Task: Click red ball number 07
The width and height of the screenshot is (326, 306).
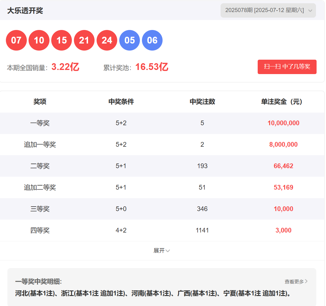Action: (x=16, y=40)
